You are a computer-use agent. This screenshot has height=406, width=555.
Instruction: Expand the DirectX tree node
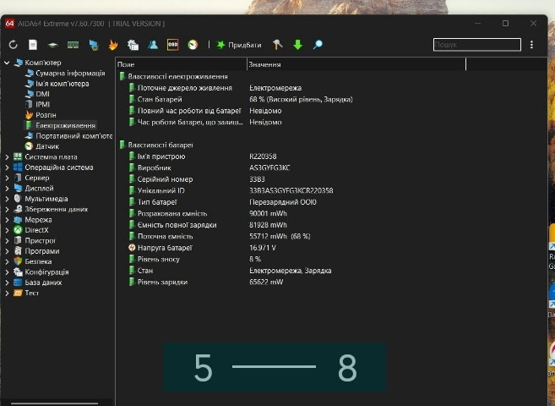pyautogui.click(x=8, y=230)
